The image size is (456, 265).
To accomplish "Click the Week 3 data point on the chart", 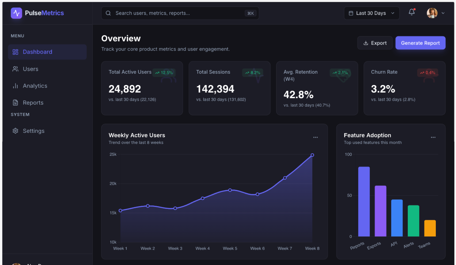I will point(175,208).
